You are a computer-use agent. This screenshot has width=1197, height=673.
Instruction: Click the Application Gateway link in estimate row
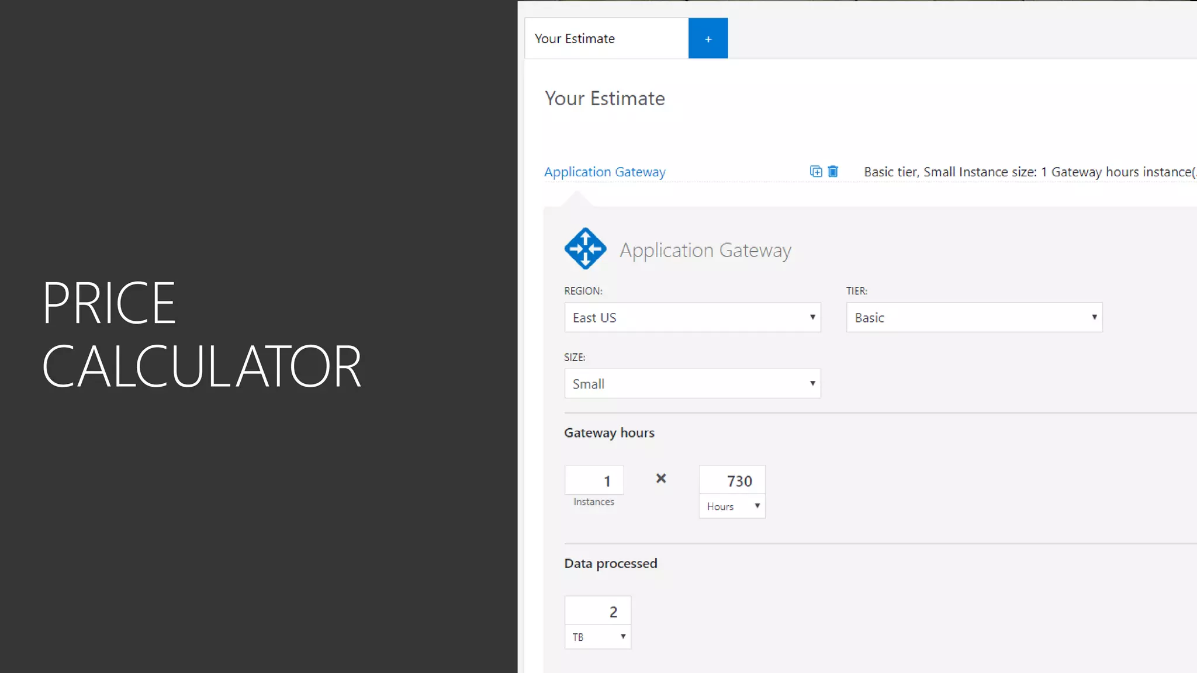pos(604,172)
